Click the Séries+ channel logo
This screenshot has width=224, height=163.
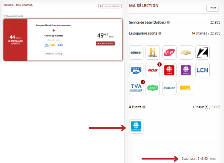[x=136, y=53]
